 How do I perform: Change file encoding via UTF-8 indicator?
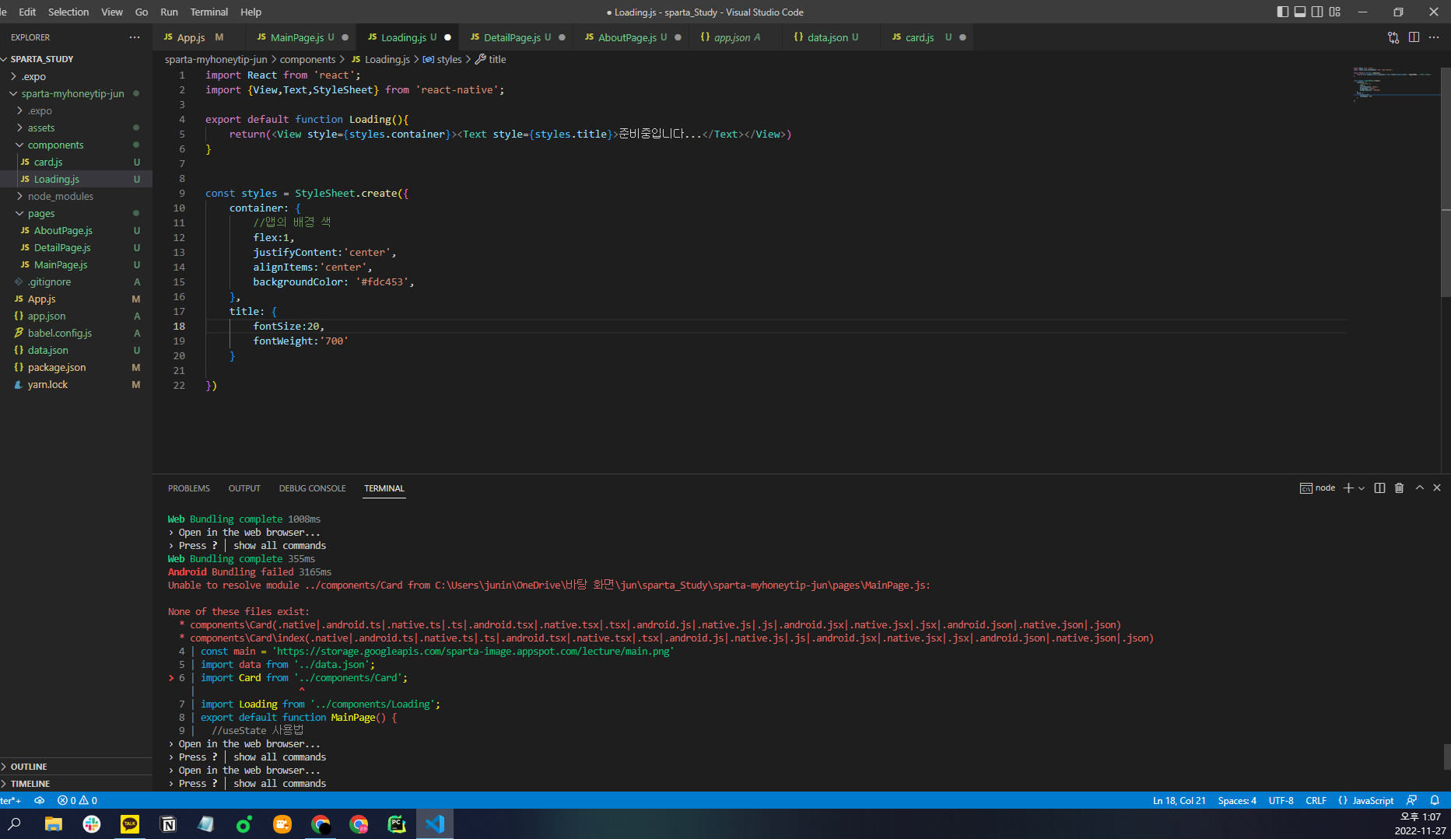tap(1281, 800)
